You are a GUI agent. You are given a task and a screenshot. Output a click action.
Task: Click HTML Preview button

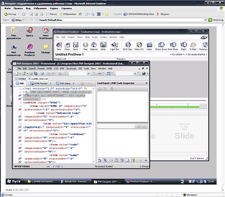[39, 83]
